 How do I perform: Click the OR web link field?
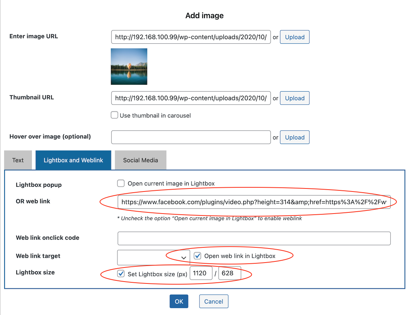pyautogui.click(x=254, y=202)
